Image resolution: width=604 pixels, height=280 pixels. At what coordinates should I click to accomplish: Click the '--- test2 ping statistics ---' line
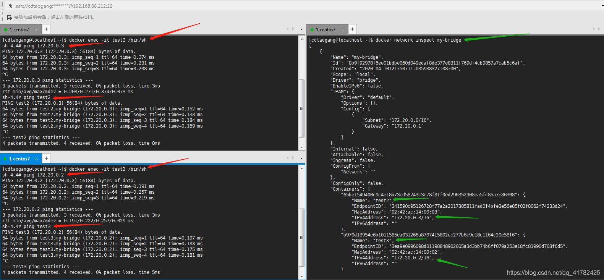click(41, 138)
